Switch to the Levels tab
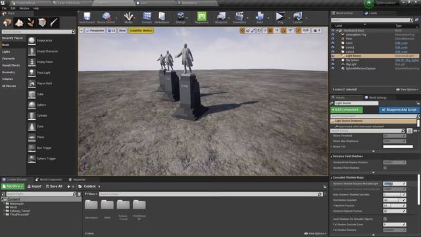The height and width of the screenshot is (237, 421). (x=370, y=13)
